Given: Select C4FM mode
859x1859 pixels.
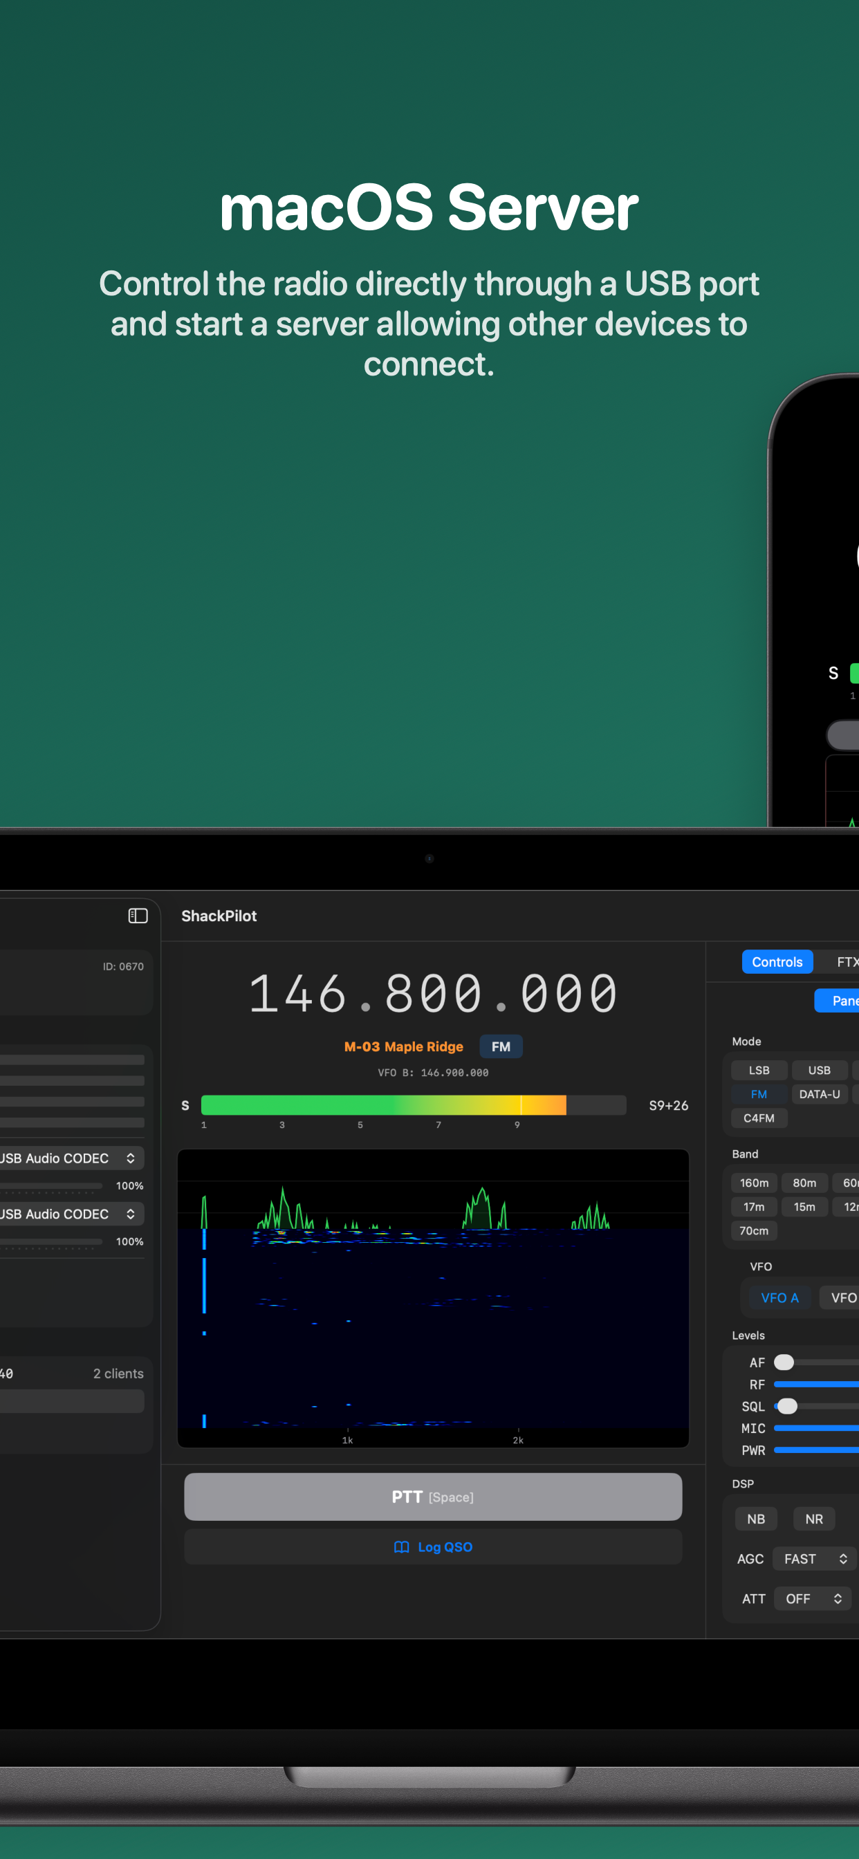Looking at the screenshot, I should pyautogui.click(x=759, y=1118).
